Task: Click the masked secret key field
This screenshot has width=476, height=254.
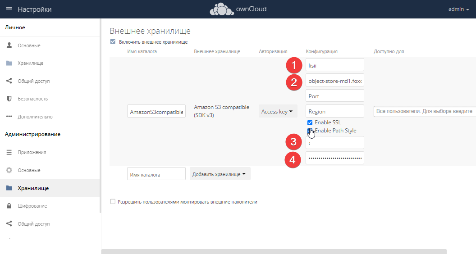Action: point(335,158)
